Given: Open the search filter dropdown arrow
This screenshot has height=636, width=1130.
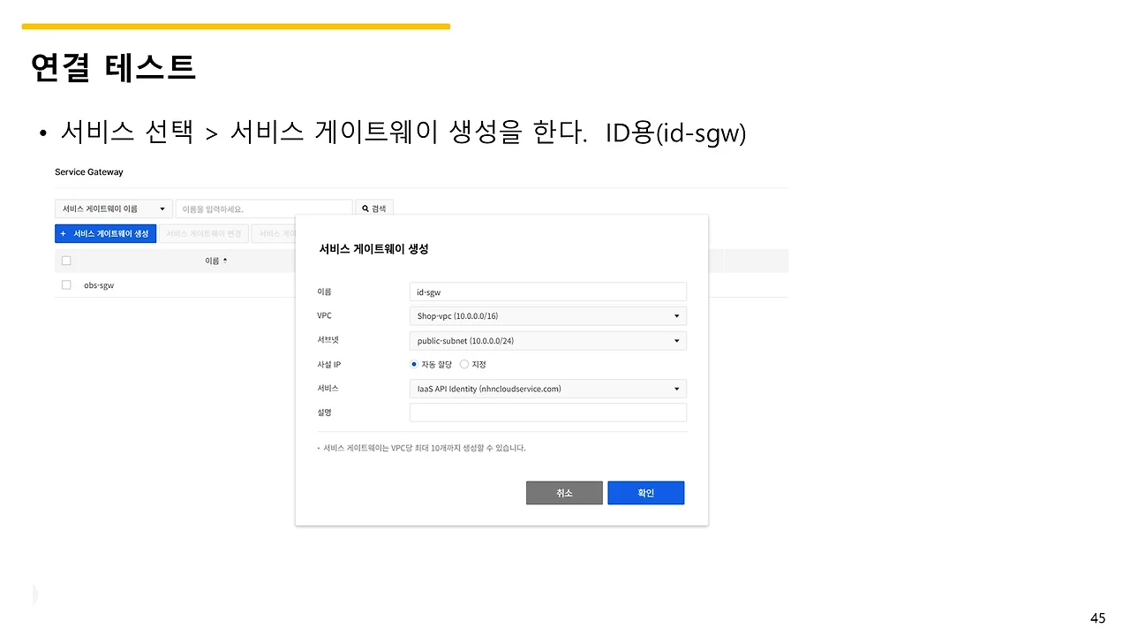Looking at the screenshot, I should (162, 207).
